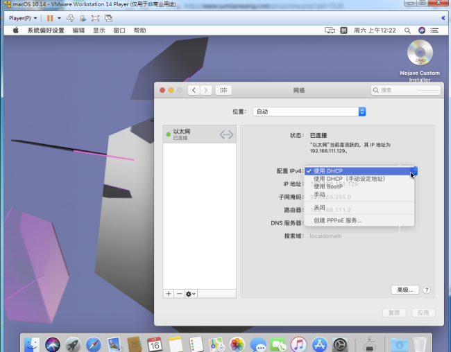451x352 pixels.
Task: Select 使用 DHCP（手动设定地址）option
Action: click(x=359, y=179)
